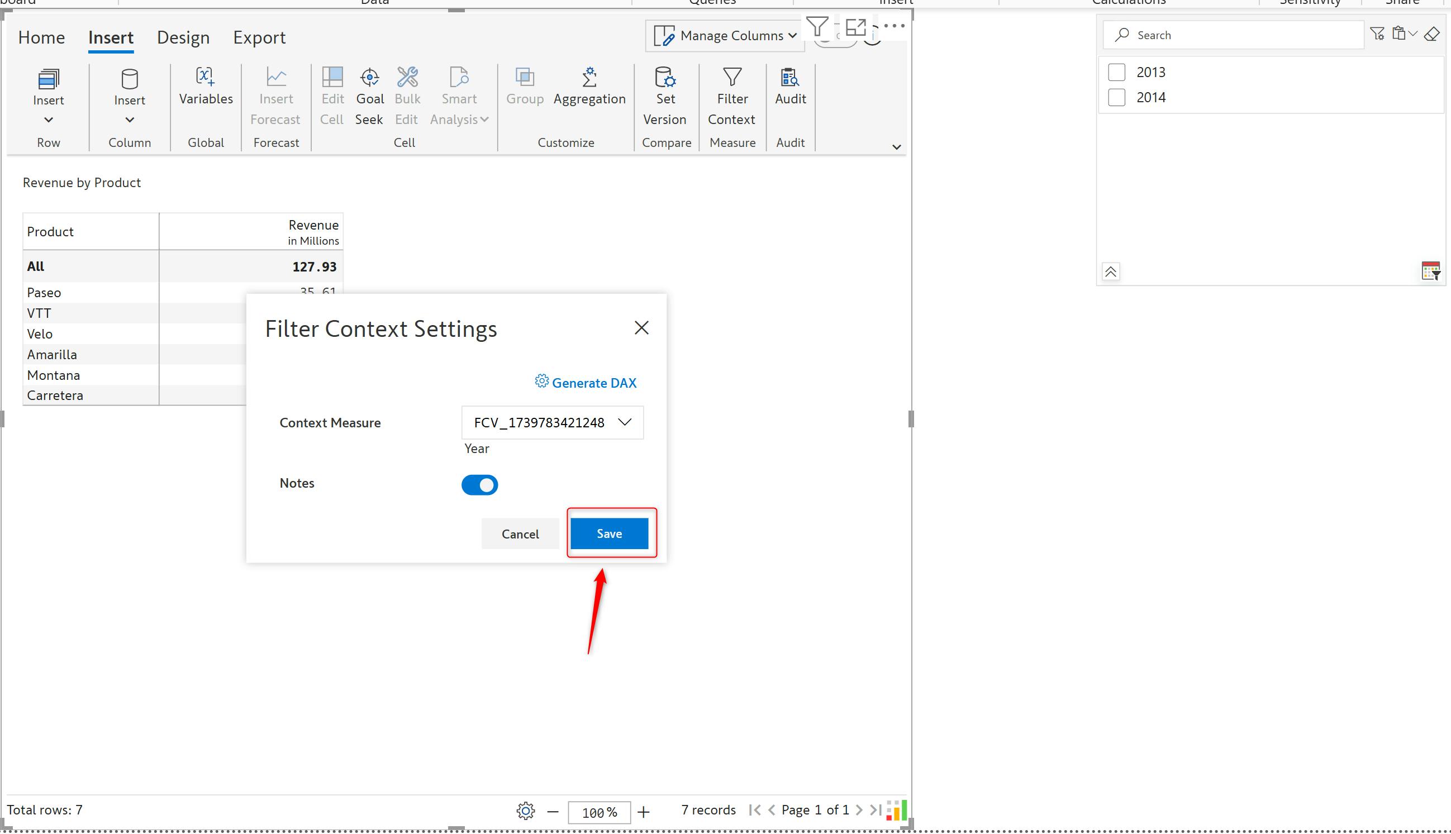Check the 2013 year checkbox

pyautogui.click(x=1116, y=72)
